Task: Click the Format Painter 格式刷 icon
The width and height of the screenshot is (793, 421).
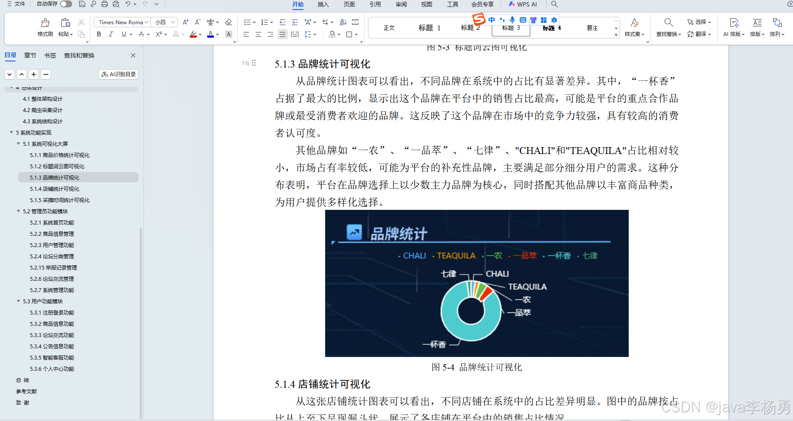Action: tap(45, 22)
